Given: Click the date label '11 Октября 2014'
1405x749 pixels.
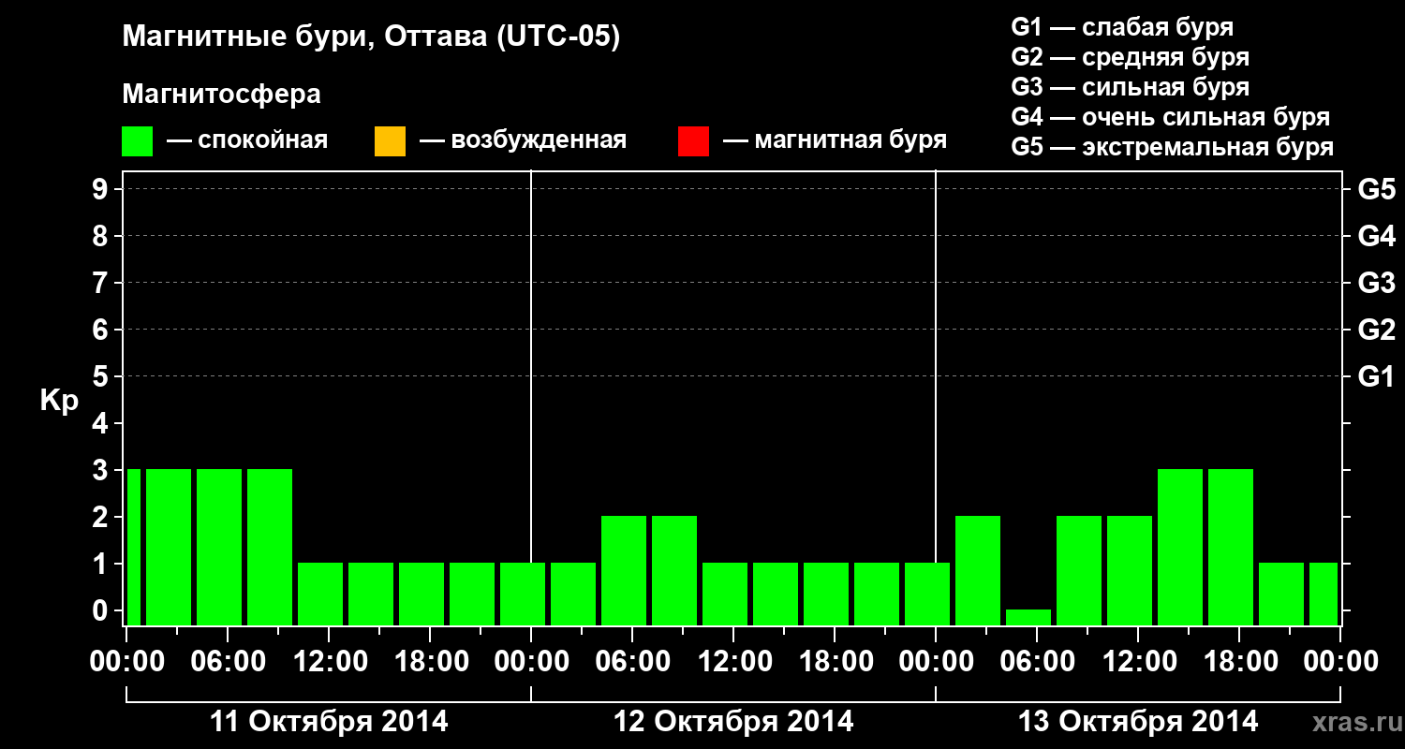Looking at the screenshot, I should click(329, 722).
